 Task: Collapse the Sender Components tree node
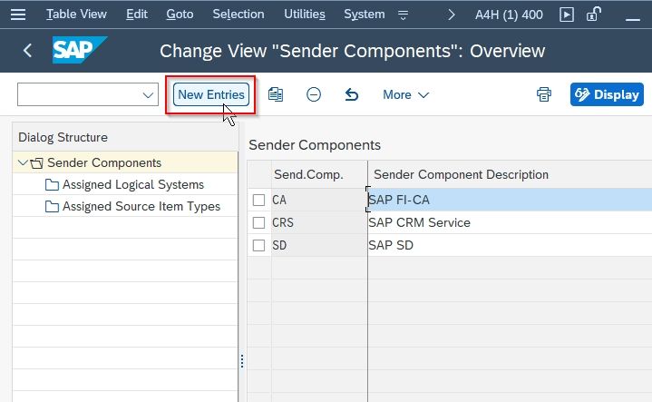pos(23,162)
